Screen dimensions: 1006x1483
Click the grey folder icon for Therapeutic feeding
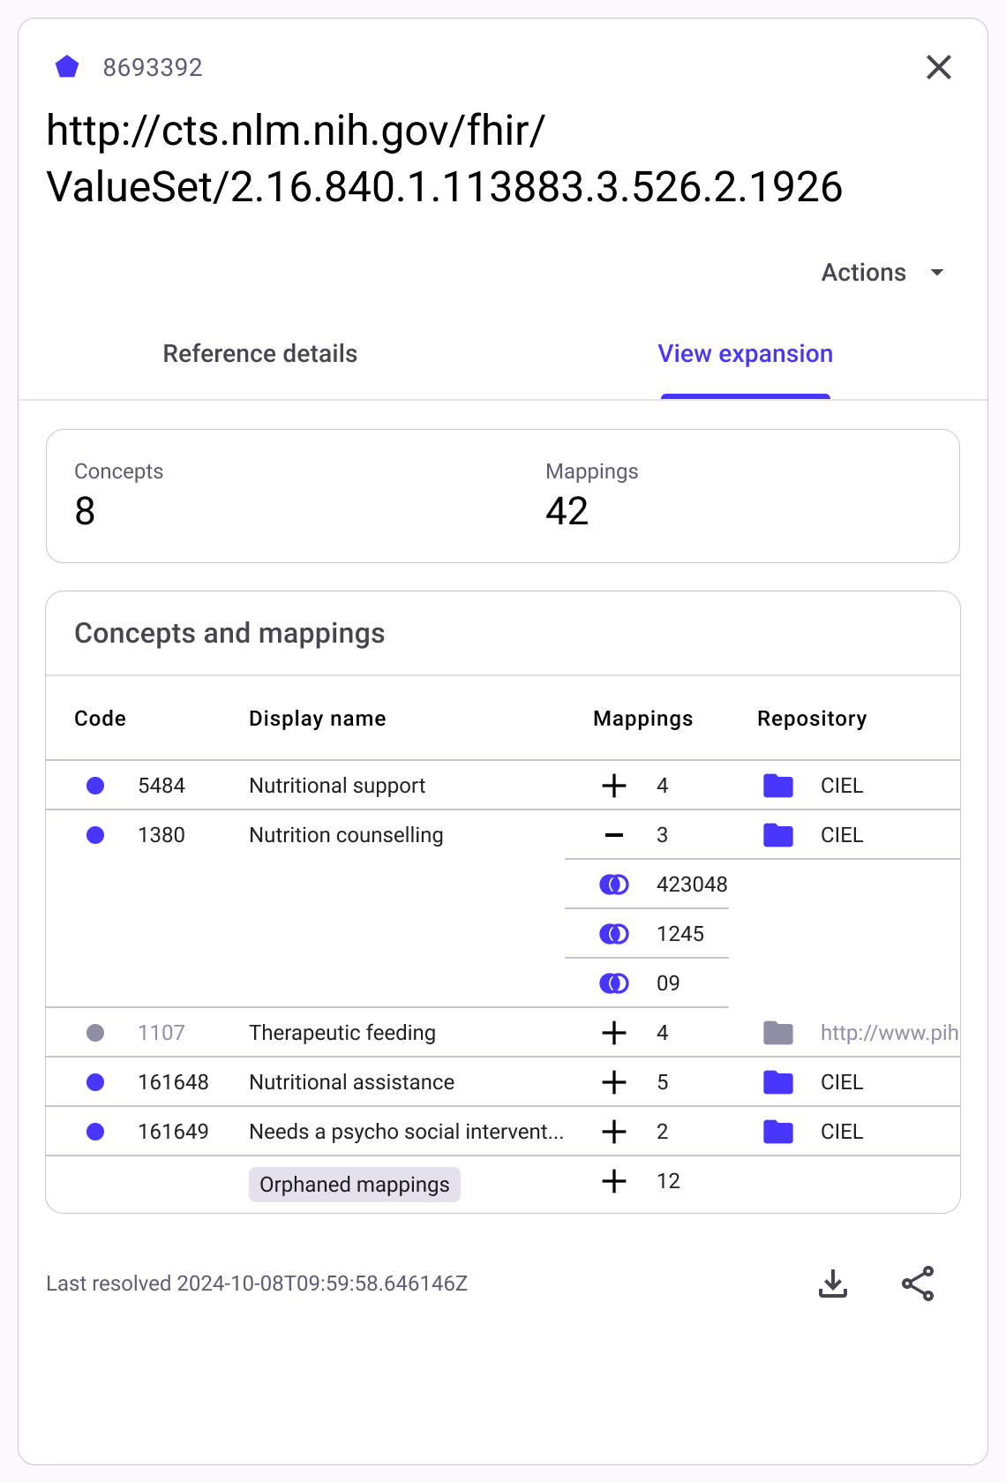(x=777, y=1033)
